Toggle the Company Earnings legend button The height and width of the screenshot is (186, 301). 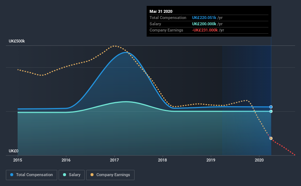(110, 175)
